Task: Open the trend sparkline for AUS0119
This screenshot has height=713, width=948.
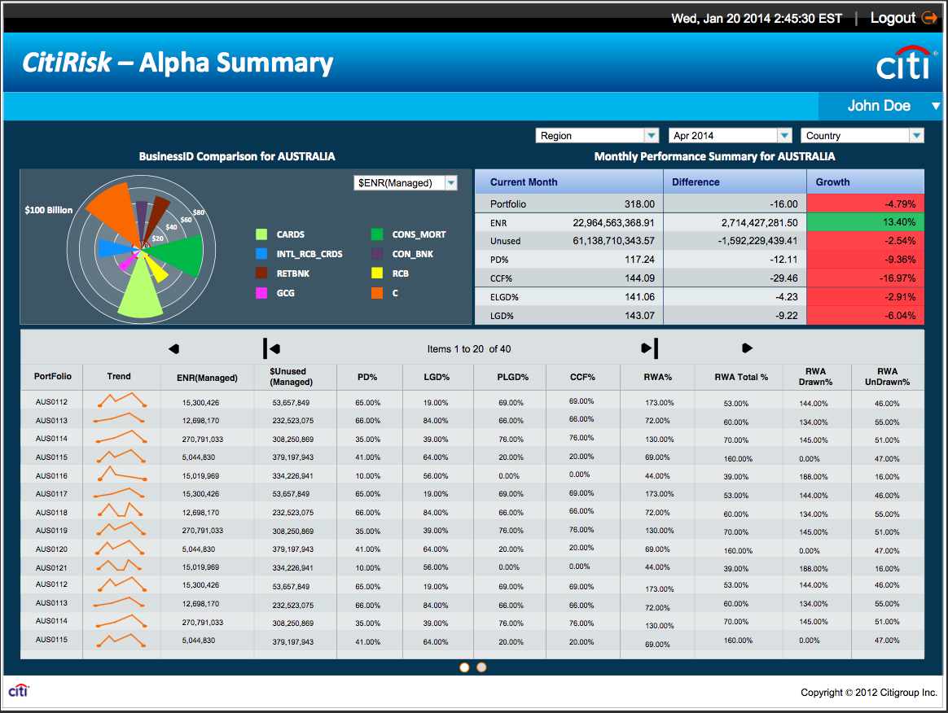Action: 121,529
